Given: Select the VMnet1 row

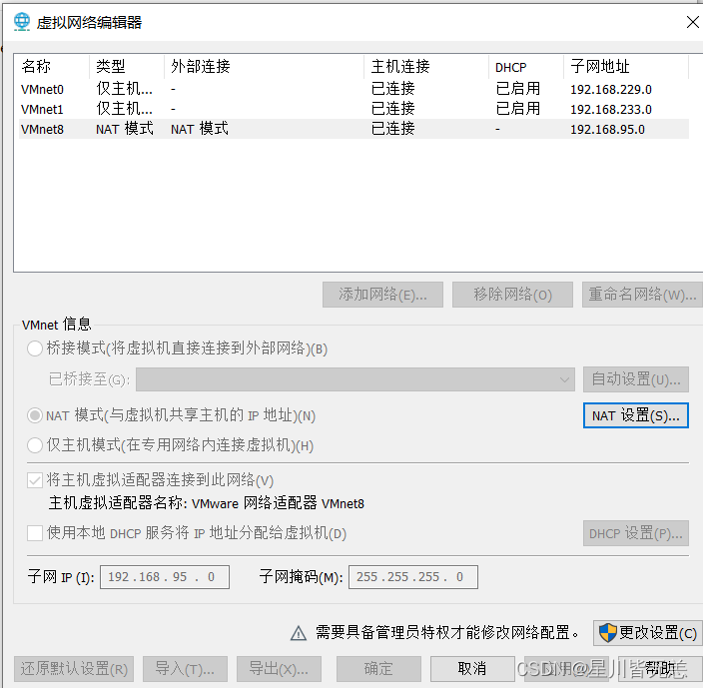Looking at the screenshot, I should 353,109.
